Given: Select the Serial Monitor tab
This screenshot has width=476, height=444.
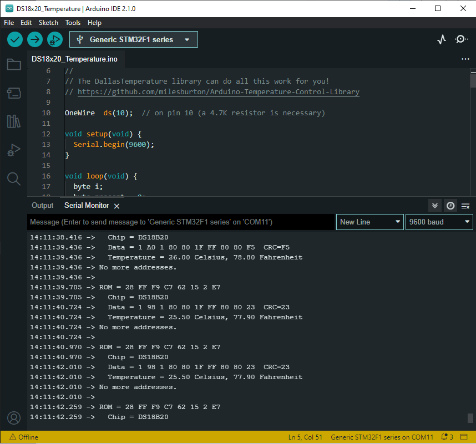Looking at the screenshot, I should click(x=87, y=206).
